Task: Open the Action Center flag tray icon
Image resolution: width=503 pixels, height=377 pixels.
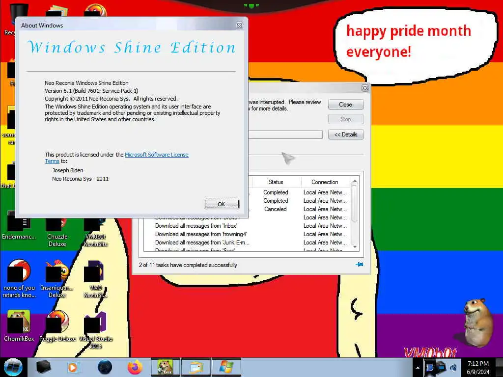Action: tap(429, 367)
